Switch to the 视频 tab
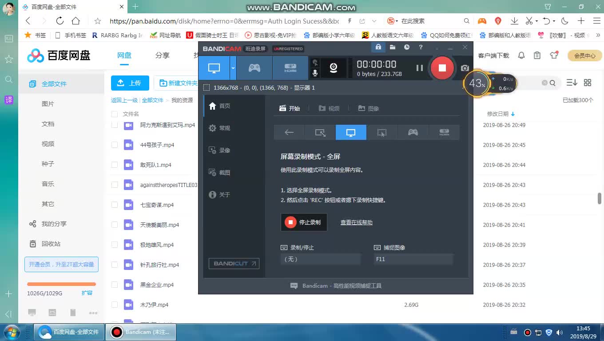This screenshot has height=341, width=604. [x=329, y=108]
